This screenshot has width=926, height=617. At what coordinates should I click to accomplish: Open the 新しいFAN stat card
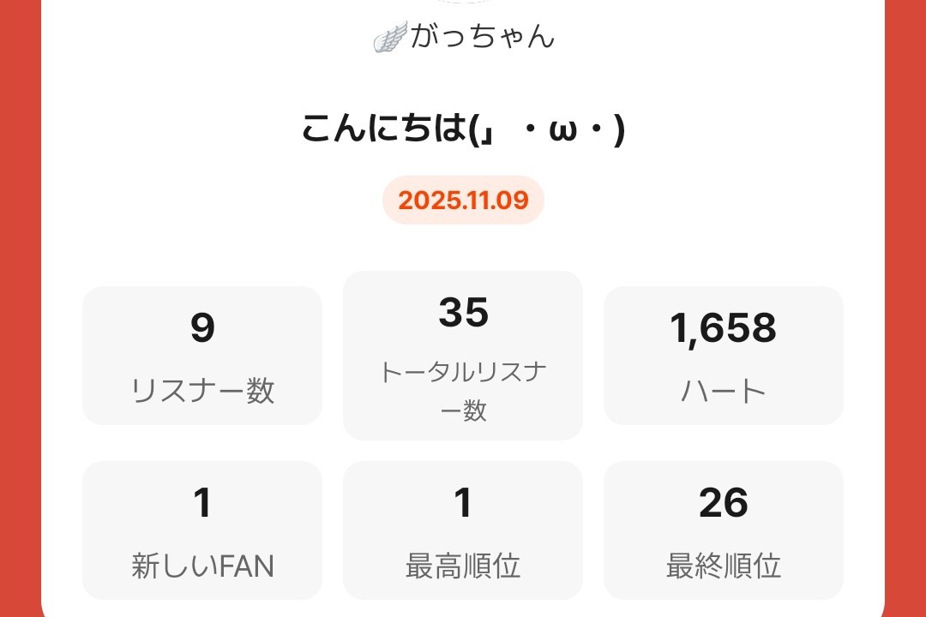pos(202,530)
